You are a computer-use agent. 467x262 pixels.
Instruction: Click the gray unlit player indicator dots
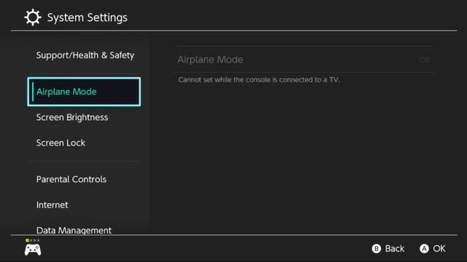(34, 240)
